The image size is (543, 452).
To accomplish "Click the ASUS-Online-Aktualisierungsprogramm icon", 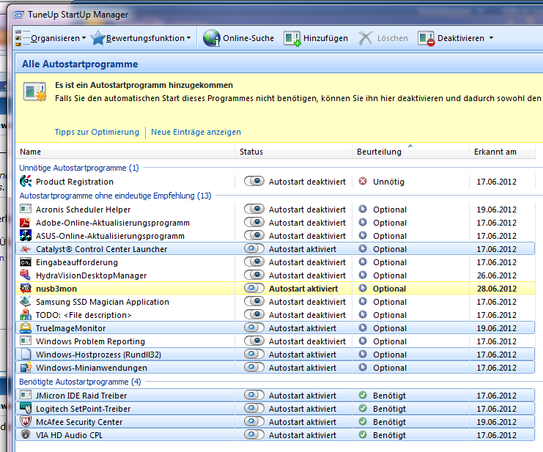I will (26, 235).
